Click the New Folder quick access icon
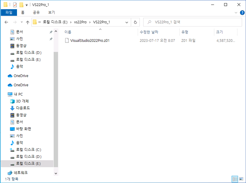The height and width of the screenshot is (183, 246). coord(21,5)
